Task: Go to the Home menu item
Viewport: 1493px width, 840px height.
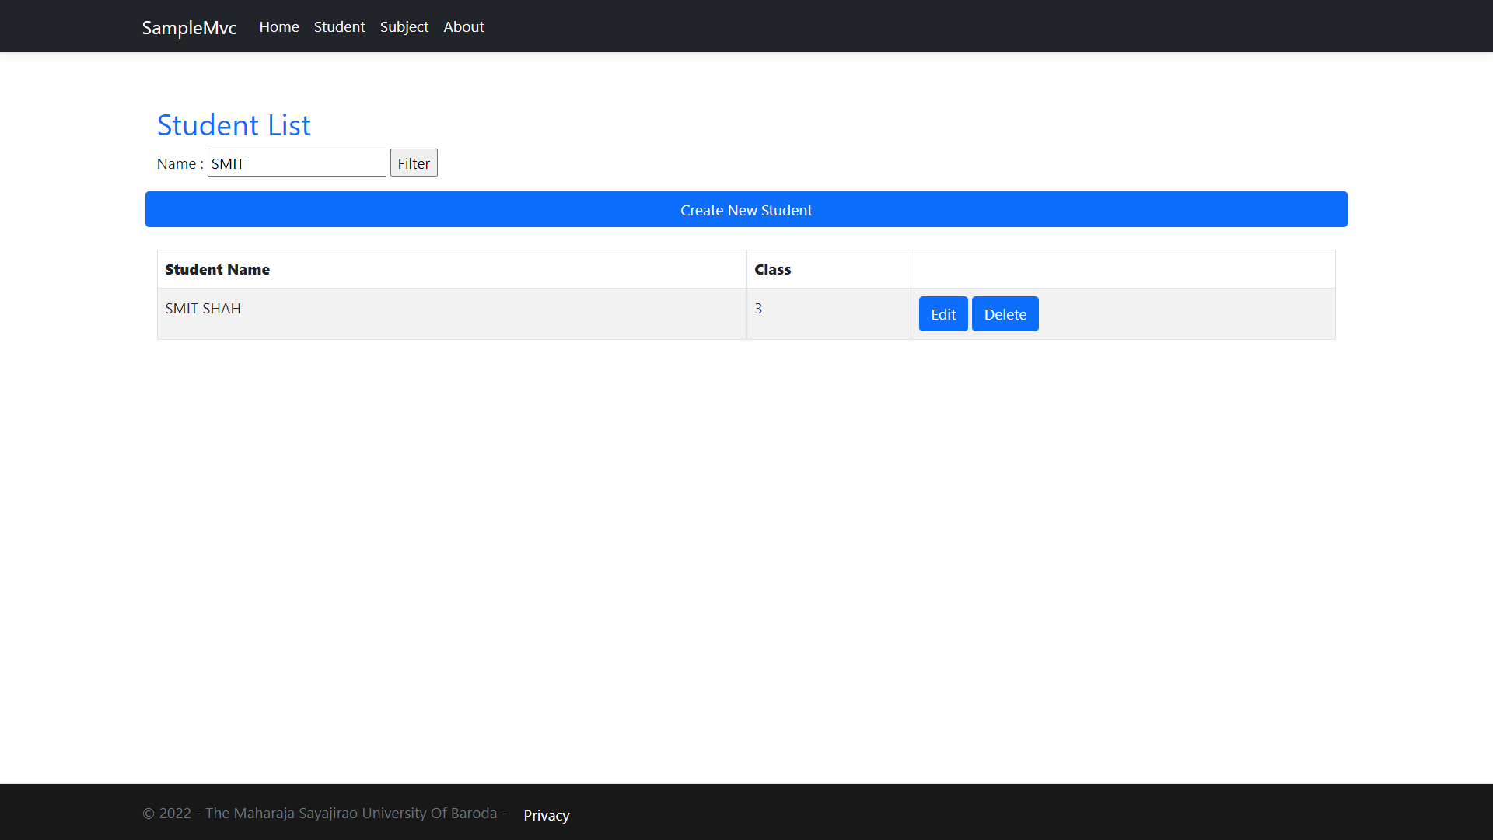Action: [278, 26]
